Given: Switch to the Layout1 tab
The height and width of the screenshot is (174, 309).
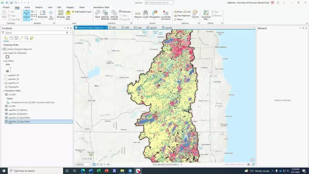Looking at the screenshot, I should (152, 28).
